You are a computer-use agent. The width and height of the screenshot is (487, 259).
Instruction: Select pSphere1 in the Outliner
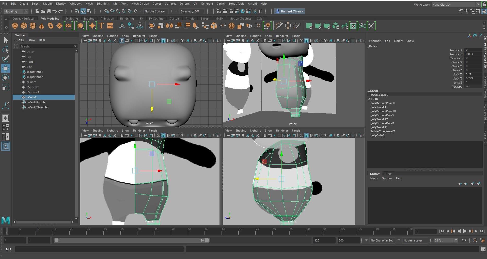click(33, 87)
